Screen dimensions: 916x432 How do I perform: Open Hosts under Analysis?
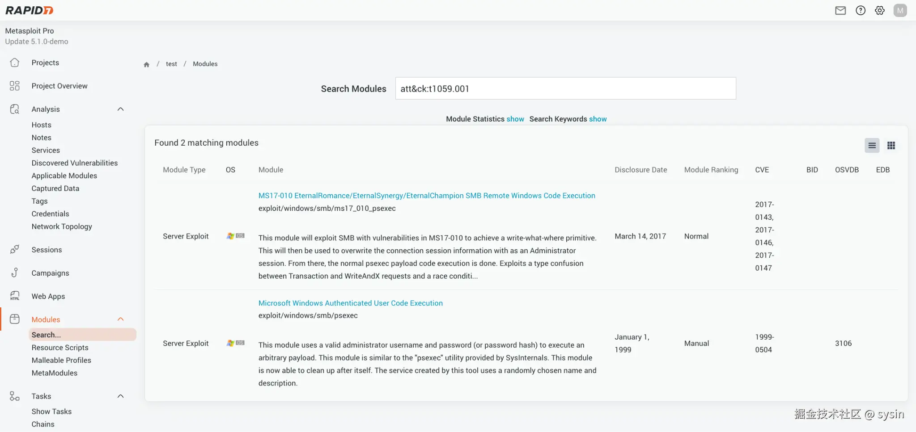(42, 125)
